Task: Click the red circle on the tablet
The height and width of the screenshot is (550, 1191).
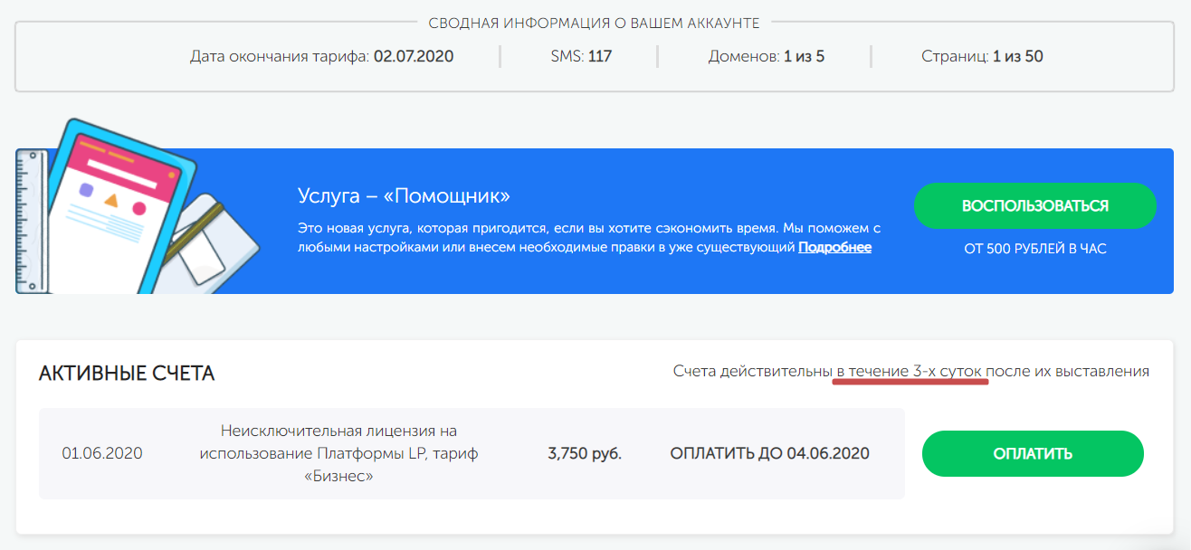Action: (139, 209)
